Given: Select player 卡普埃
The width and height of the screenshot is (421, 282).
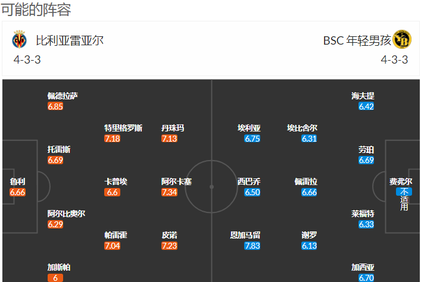Looking at the screenshot, I should coord(116,181).
